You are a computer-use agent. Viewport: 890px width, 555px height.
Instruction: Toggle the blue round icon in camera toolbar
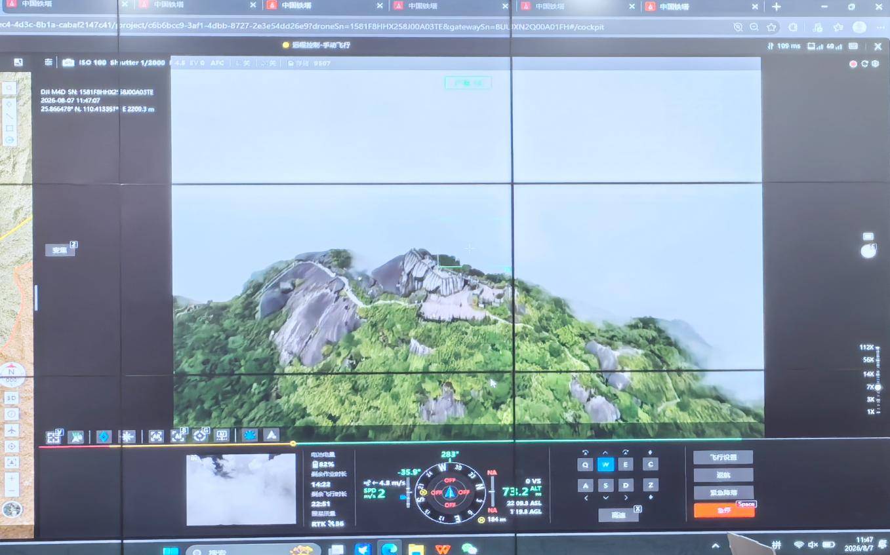click(x=250, y=435)
